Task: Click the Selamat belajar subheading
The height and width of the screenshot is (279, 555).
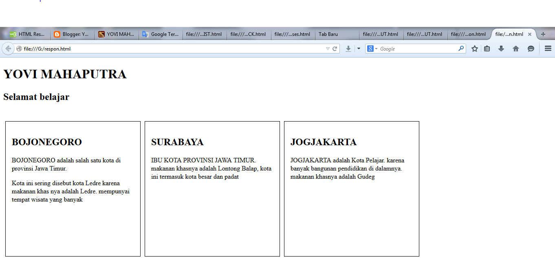Action: tap(36, 97)
